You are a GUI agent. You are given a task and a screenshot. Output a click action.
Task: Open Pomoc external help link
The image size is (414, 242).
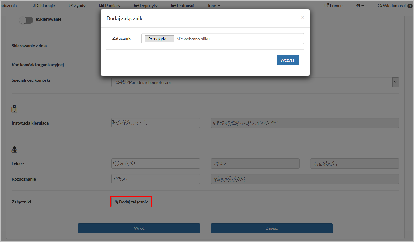click(334, 6)
